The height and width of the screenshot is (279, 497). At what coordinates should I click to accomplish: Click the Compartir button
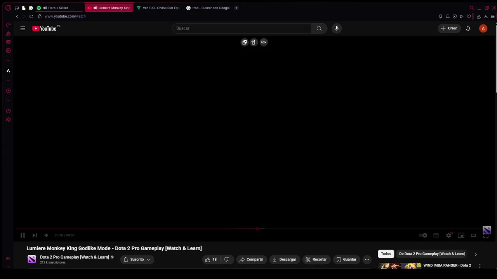(251, 260)
